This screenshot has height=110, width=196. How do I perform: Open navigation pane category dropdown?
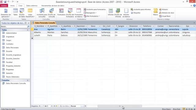click(26, 23)
